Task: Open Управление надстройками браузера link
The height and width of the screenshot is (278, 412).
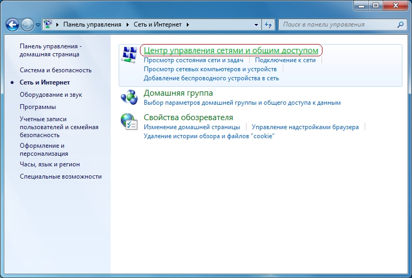Action: tap(306, 127)
